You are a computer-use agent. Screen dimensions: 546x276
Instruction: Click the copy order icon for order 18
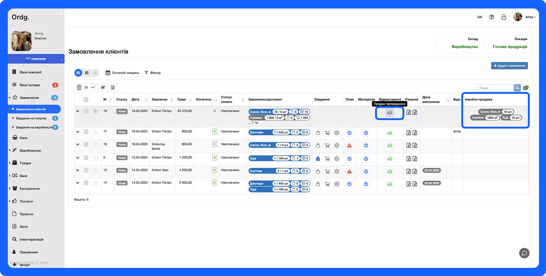tap(95, 111)
